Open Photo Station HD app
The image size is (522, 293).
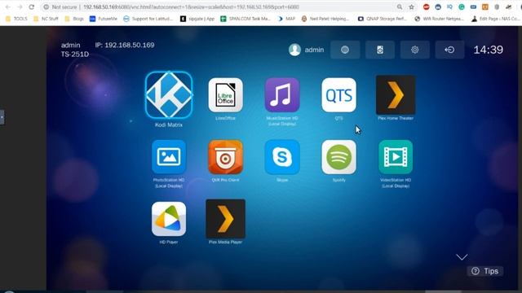(x=169, y=157)
